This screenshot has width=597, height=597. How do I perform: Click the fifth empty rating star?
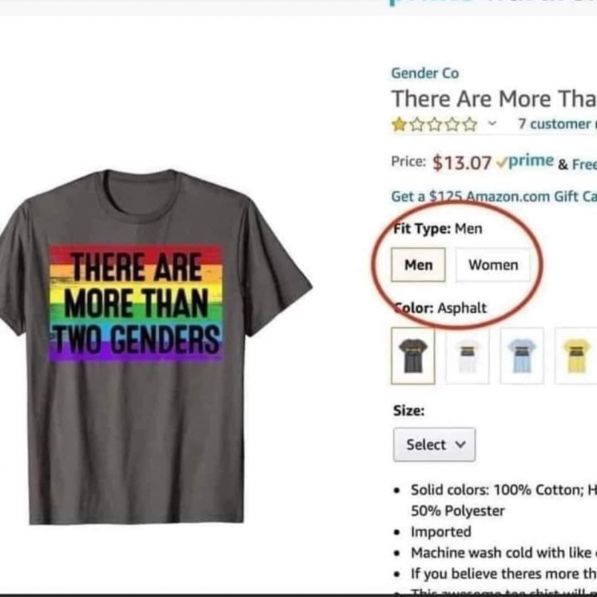[470, 125]
